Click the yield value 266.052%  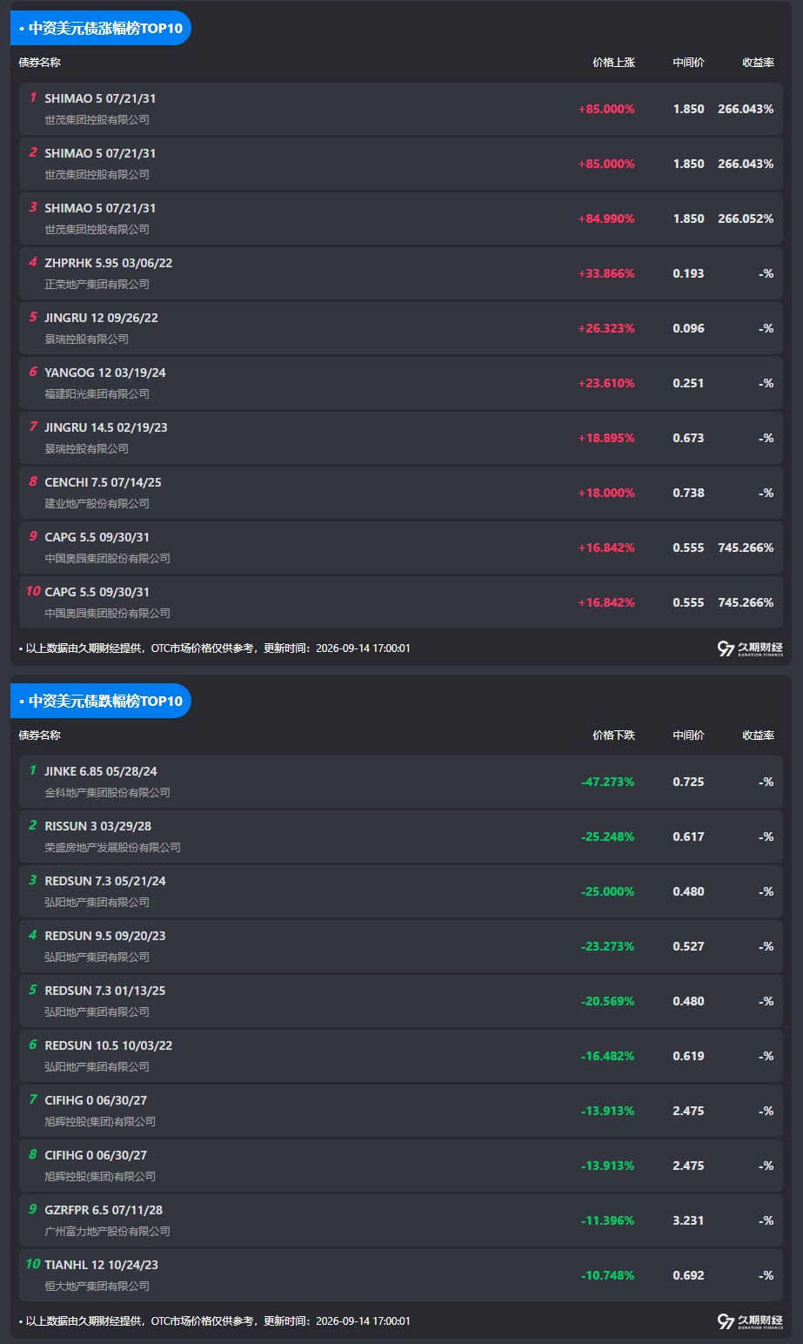click(746, 218)
